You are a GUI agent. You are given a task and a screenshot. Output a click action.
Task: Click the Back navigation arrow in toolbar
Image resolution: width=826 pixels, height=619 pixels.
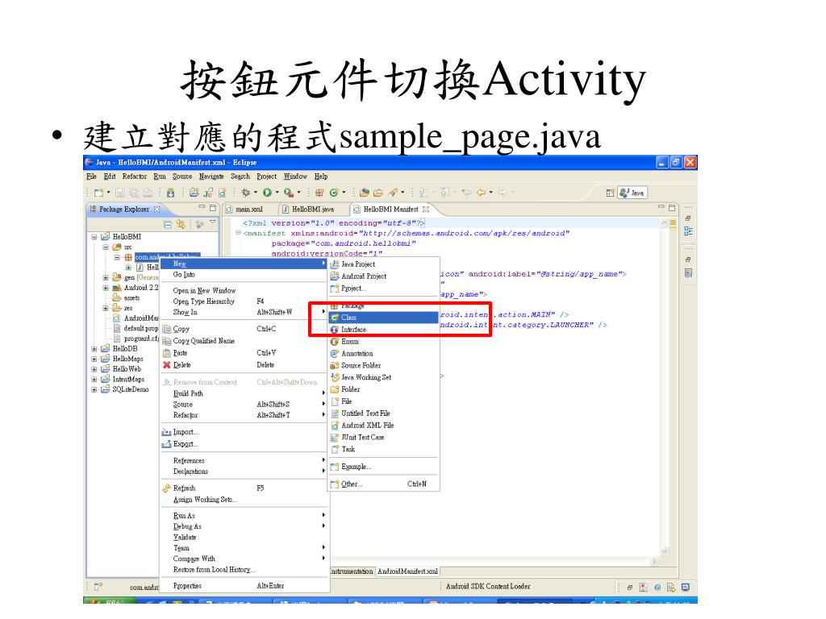[481, 193]
